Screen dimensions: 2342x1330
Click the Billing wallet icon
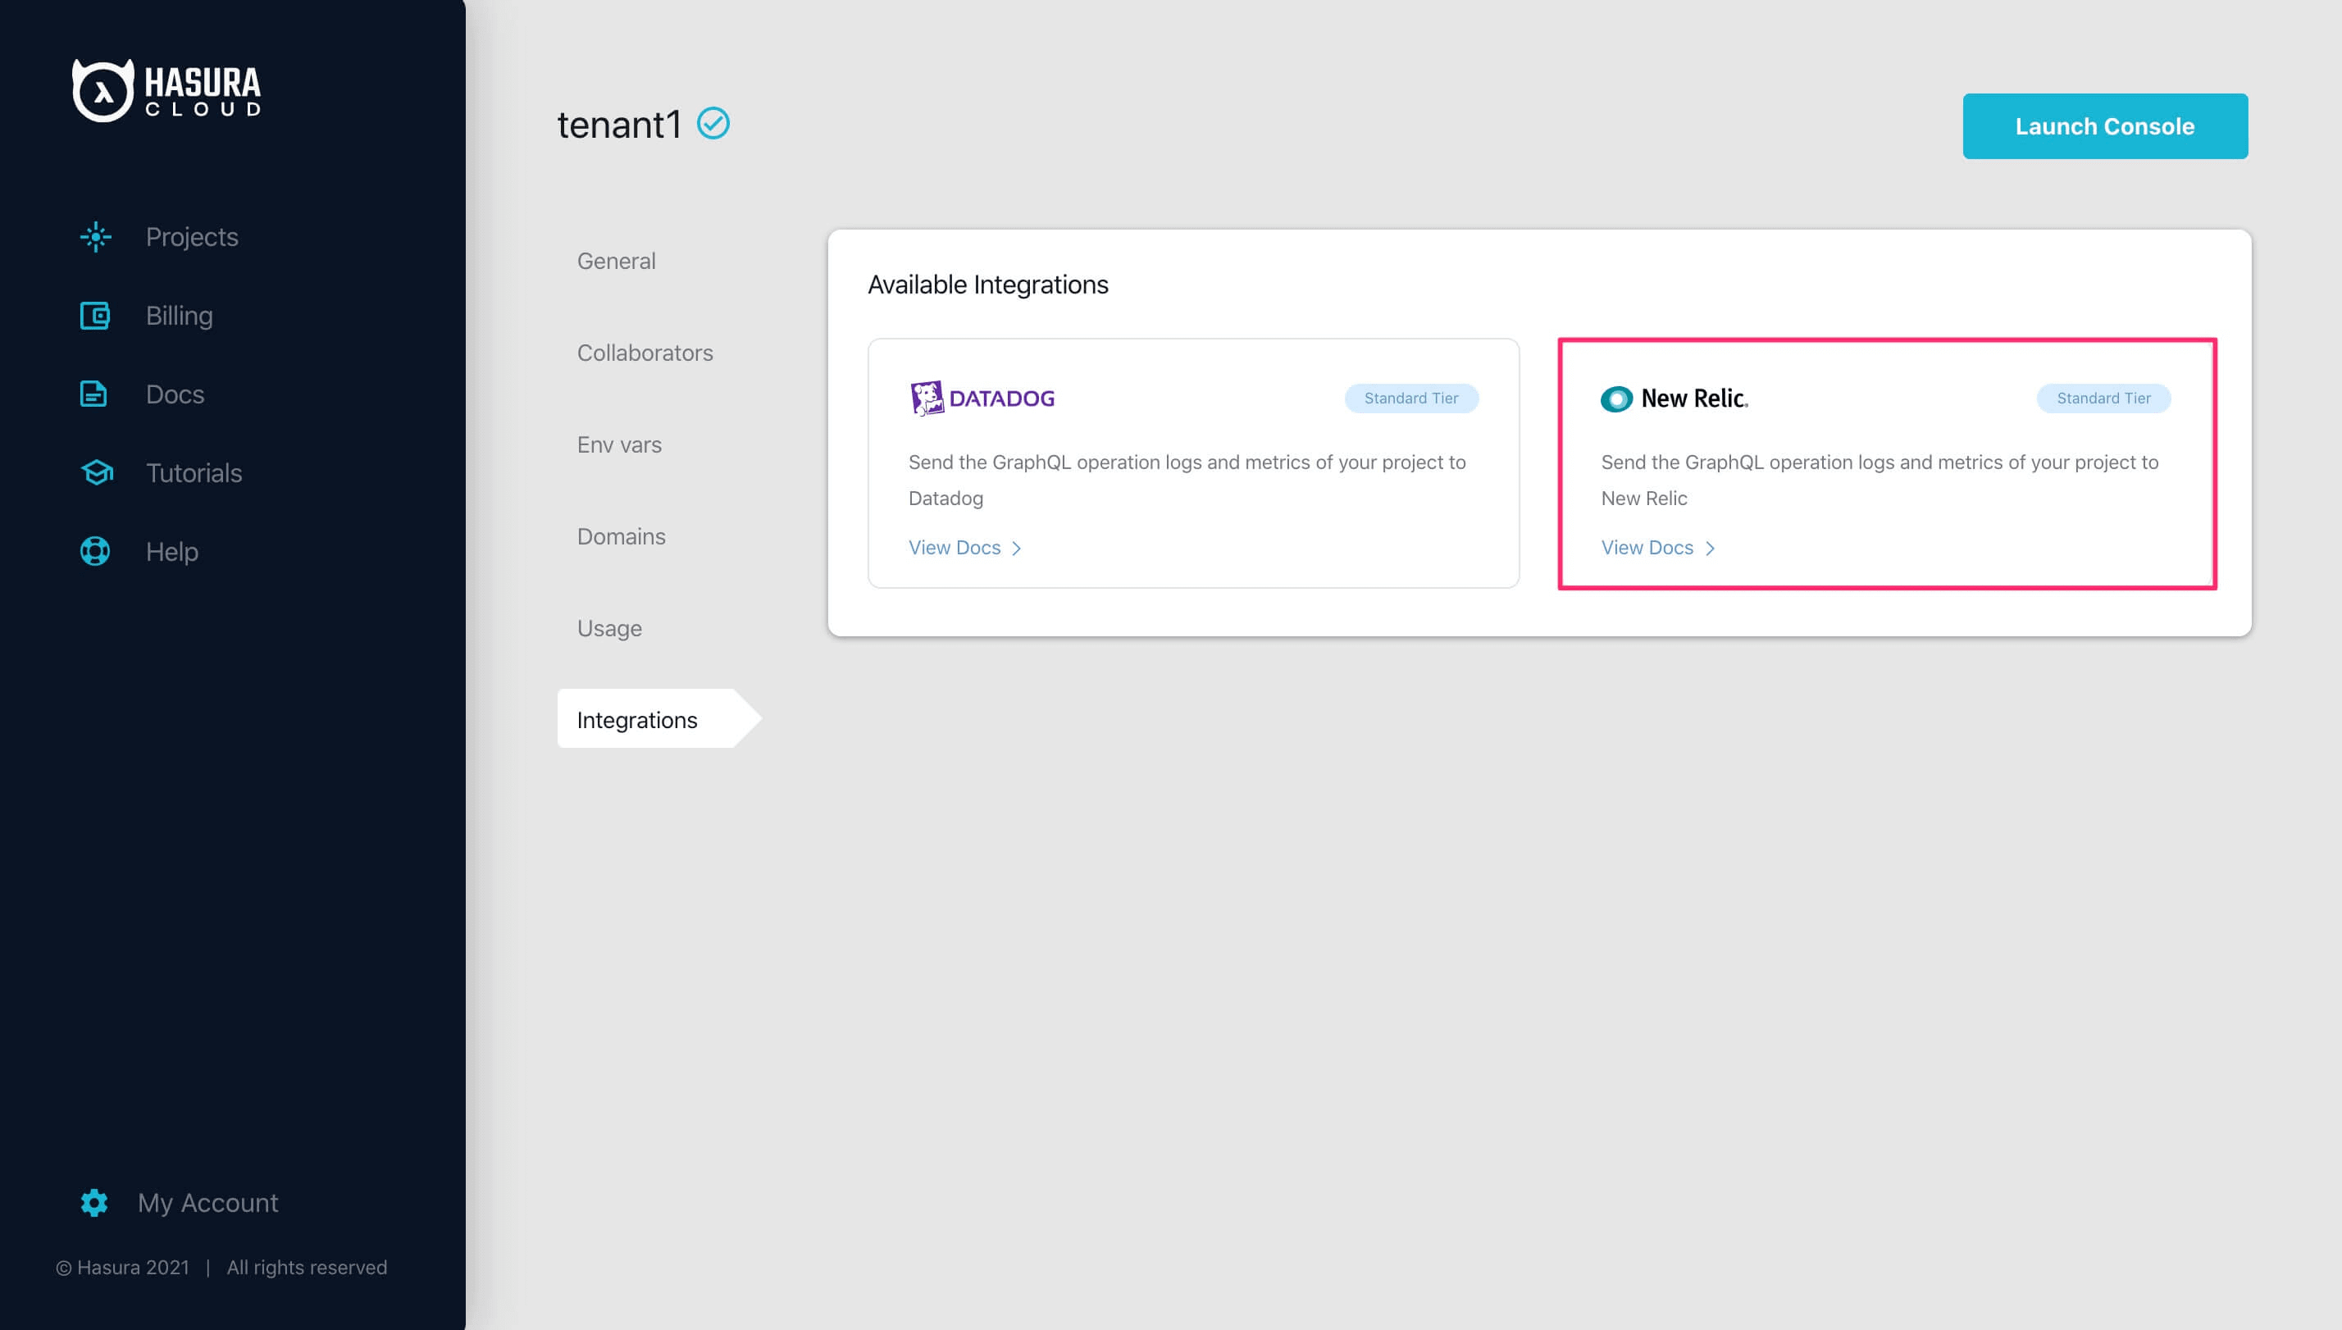pyautogui.click(x=95, y=315)
